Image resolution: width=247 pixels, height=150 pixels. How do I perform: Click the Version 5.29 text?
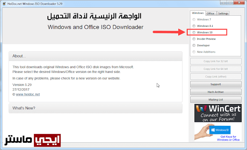22,85
